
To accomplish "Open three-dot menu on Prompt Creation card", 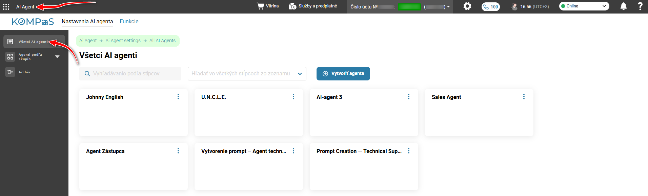I will click(409, 151).
